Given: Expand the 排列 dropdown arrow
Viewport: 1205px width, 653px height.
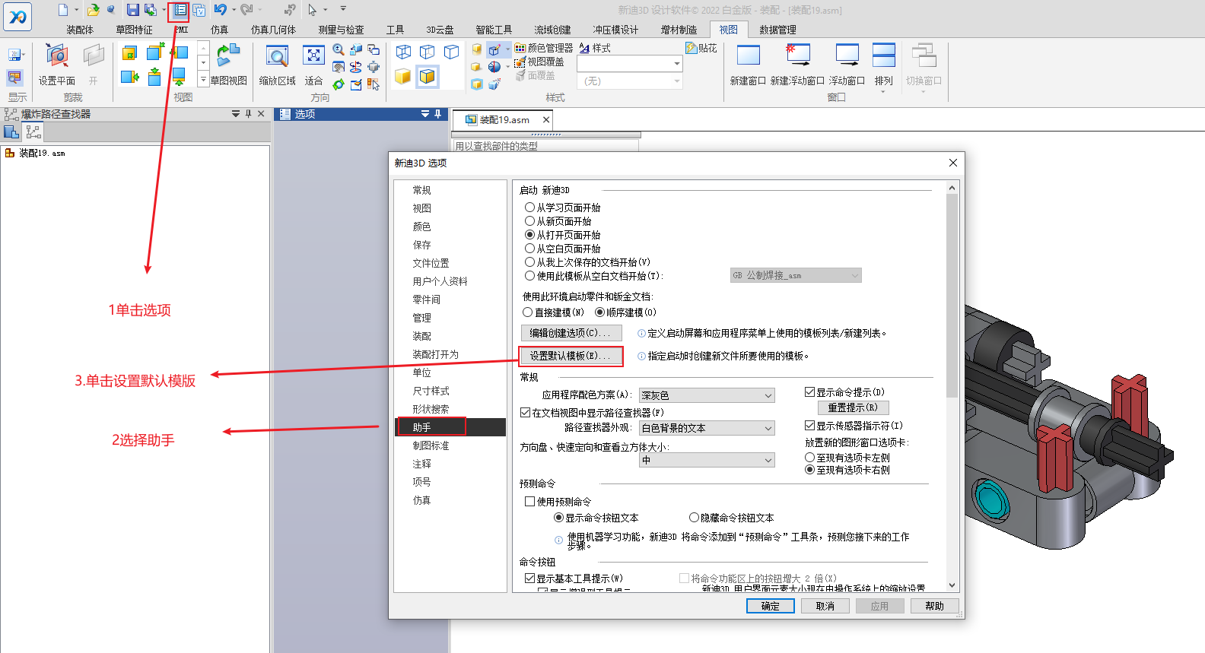Looking at the screenshot, I should 883,92.
